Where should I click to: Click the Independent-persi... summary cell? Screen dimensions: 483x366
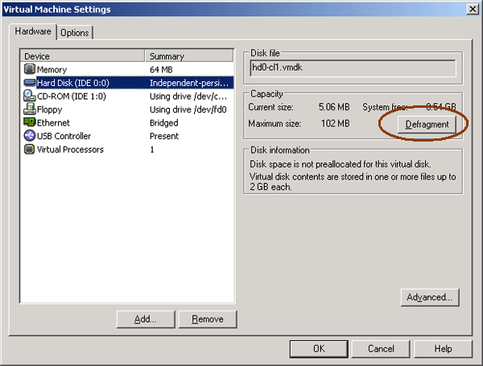coord(189,83)
